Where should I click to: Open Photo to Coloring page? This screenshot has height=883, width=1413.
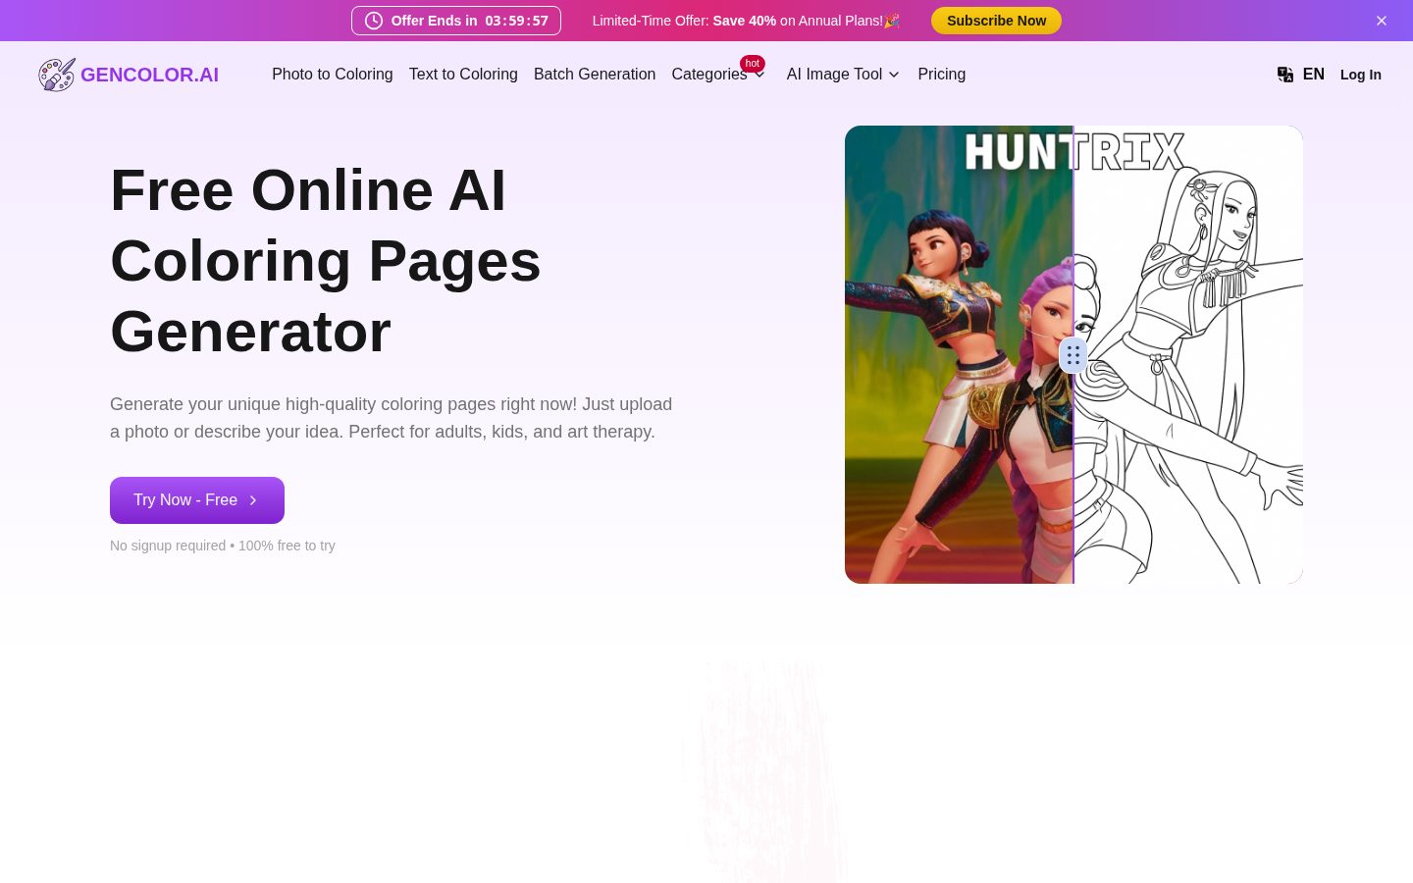[x=333, y=75]
